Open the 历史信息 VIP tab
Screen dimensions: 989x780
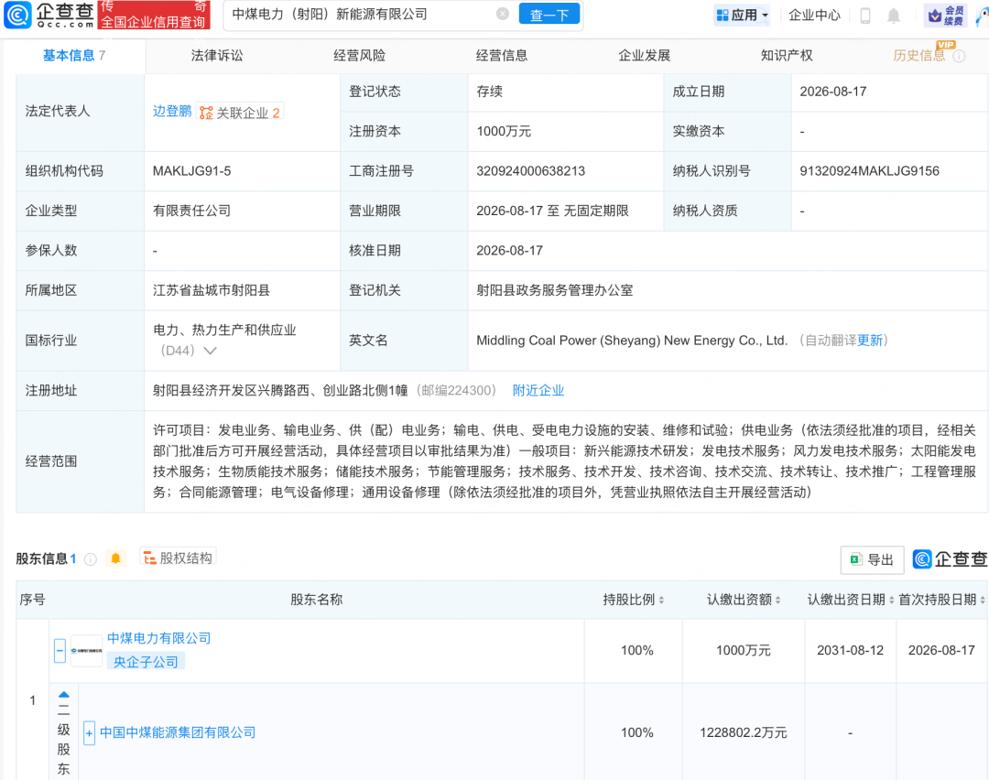coord(919,56)
